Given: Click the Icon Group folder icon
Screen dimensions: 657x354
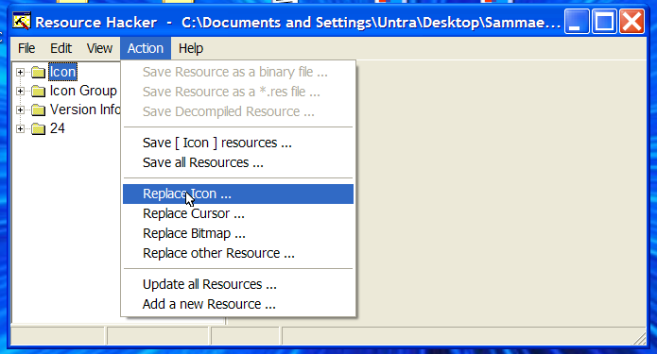Looking at the screenshot, I should (x=39, y=91).
